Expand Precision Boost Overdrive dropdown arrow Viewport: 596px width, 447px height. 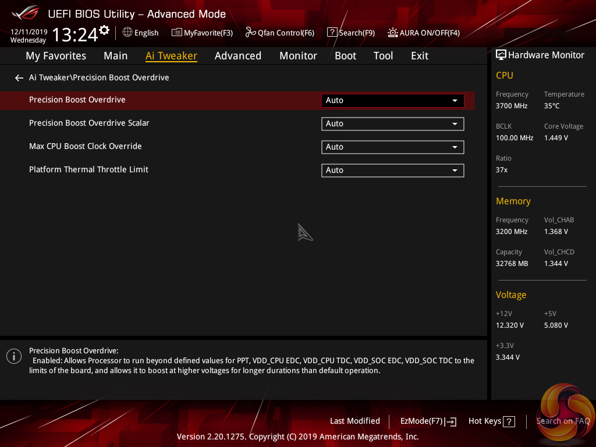tap(455, 101)
